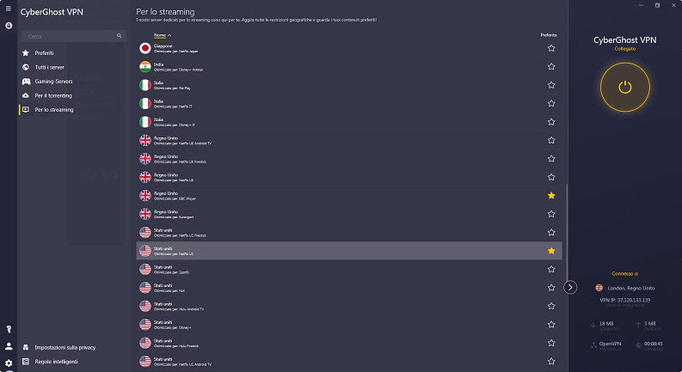Unfavorite the Regno Unito BBC iPlayer server
The width and height of the screenshot is (682, 372).
point(551,196)
